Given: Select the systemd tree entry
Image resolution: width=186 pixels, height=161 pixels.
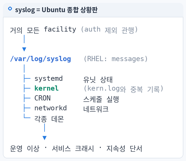Looking at the screenshot, I should 49,78.
